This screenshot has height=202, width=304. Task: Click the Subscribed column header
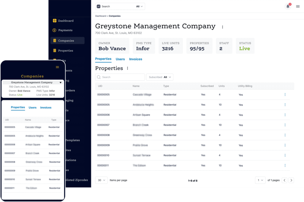(x=207, y=86)
